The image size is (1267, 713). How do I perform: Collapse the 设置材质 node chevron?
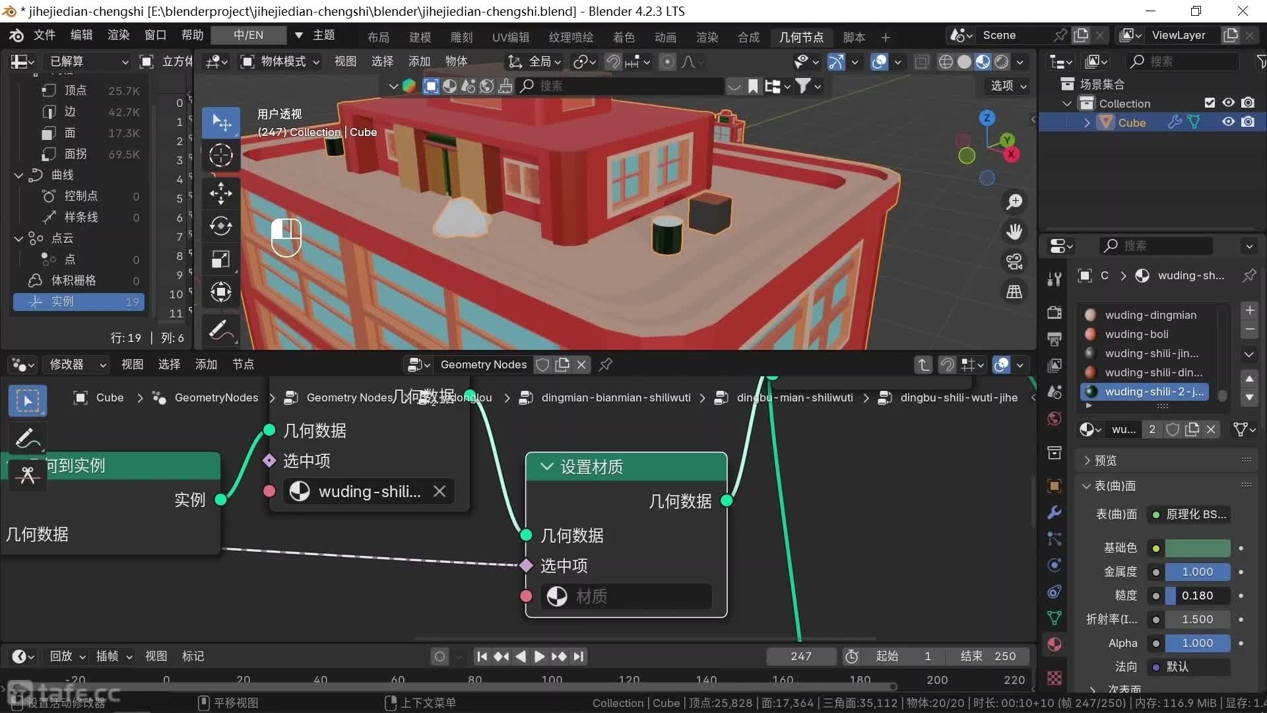click(x=546, y=467)
